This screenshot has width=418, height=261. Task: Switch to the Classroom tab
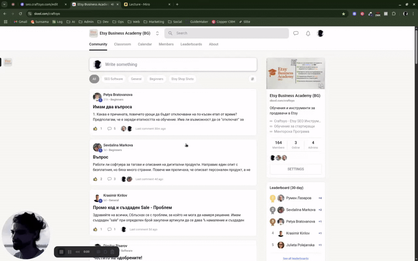pyautogui.click(x=122, y=44)
